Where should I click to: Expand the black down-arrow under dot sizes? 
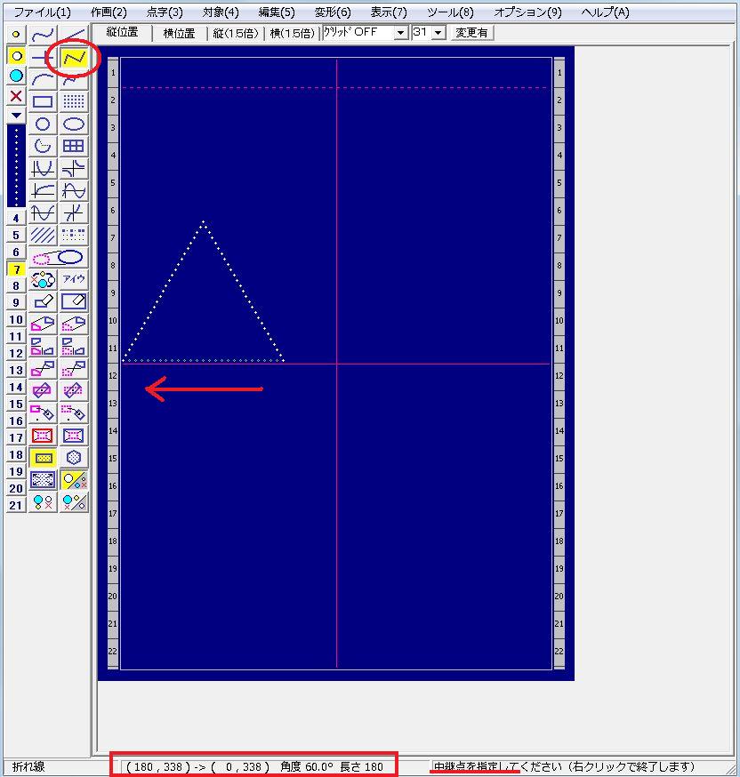coord(16,116)
